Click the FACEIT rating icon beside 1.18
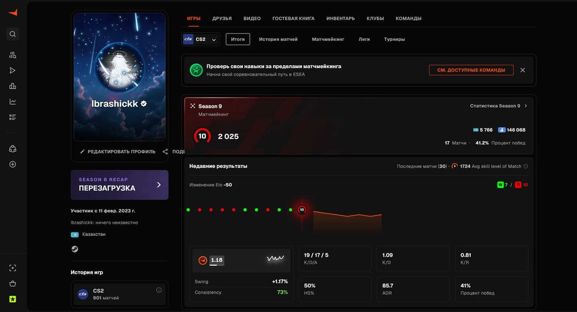The image size is (577, 312). pyautogui.click(x=203, y=261)
